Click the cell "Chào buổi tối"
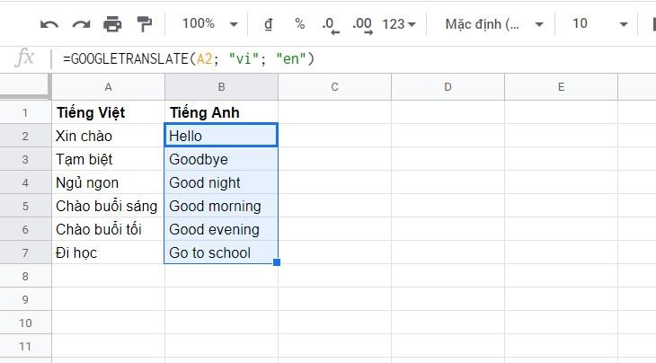The image size is (656, 363). (x=108, y=230)
